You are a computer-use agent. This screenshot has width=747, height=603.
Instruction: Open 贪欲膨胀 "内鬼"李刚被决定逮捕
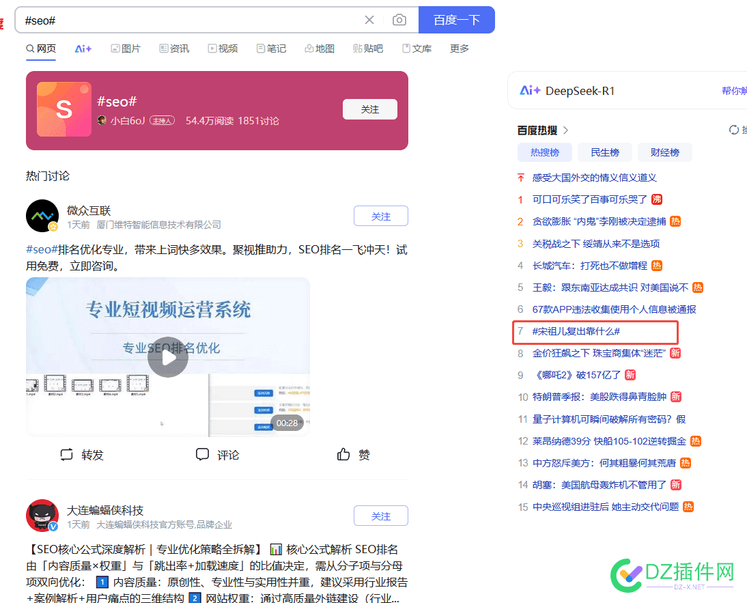[599, 221]
